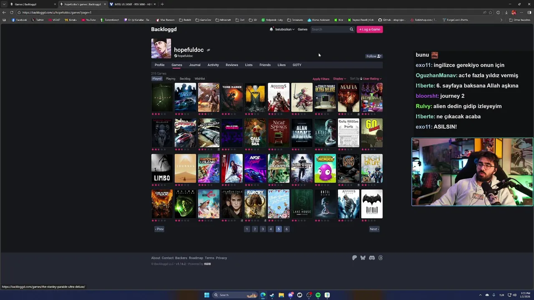The height and width of the screenshot is (300, 534).
Task: Open the User Rating sort dropdown
Action: [x=372, y=79]
